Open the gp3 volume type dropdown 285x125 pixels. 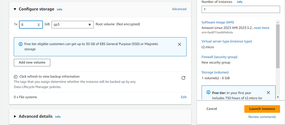(72, 24)
